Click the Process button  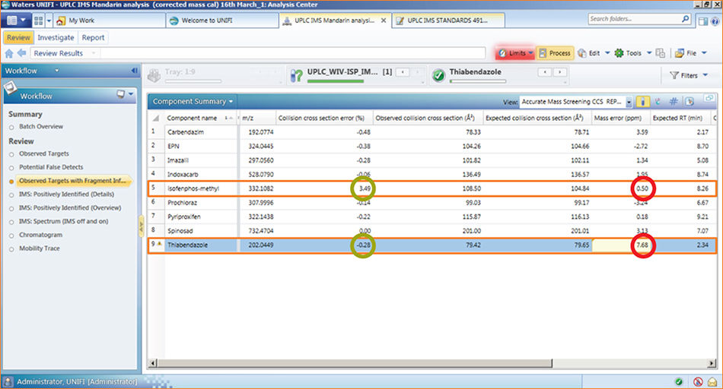555,53
